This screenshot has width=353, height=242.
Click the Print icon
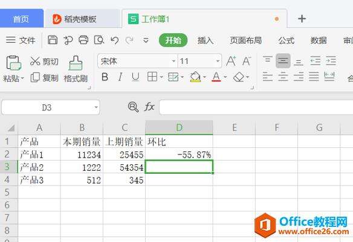(x=83, y=40)
